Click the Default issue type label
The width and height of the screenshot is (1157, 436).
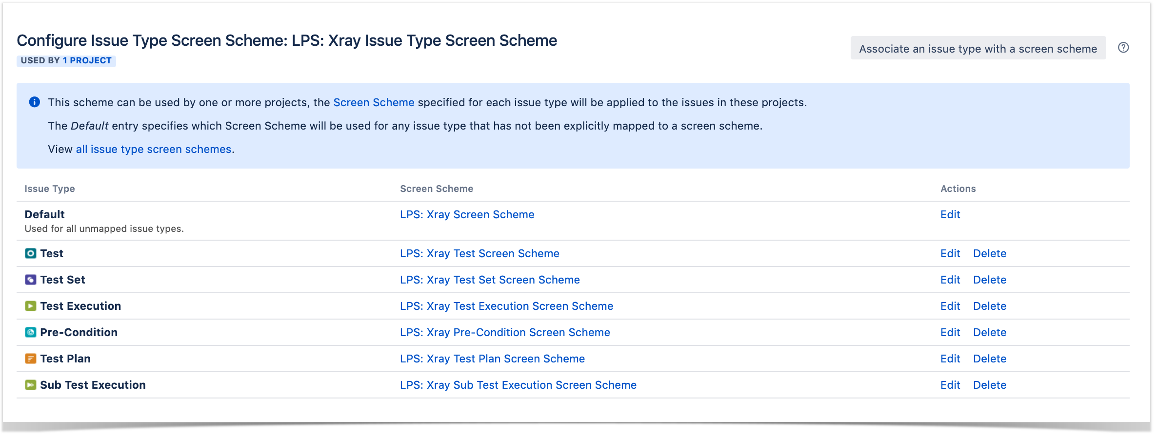point(44,214)
